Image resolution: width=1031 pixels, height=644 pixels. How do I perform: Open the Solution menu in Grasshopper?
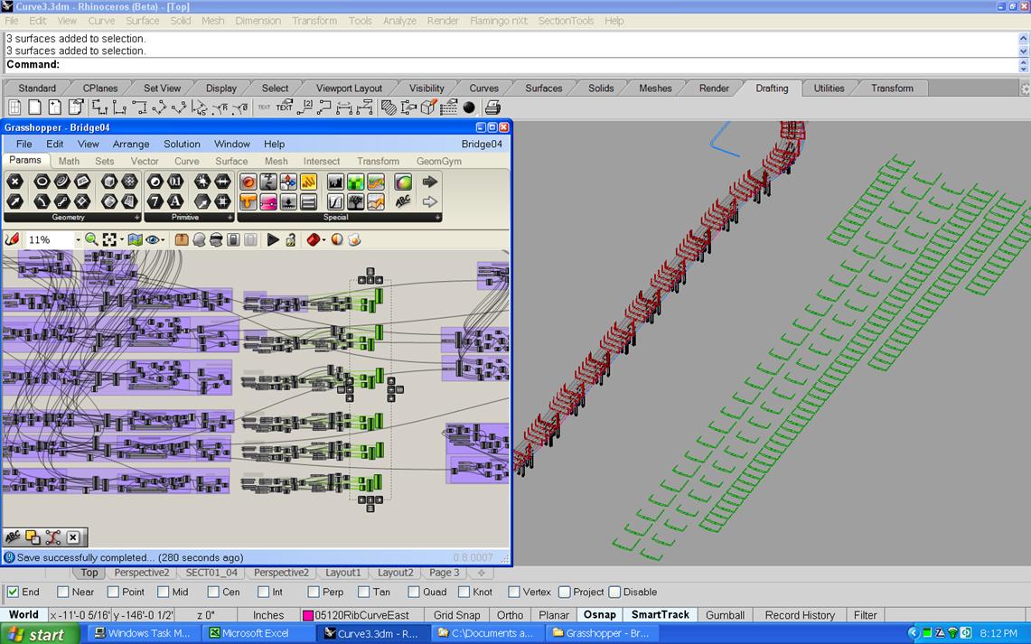coord(182,144)
